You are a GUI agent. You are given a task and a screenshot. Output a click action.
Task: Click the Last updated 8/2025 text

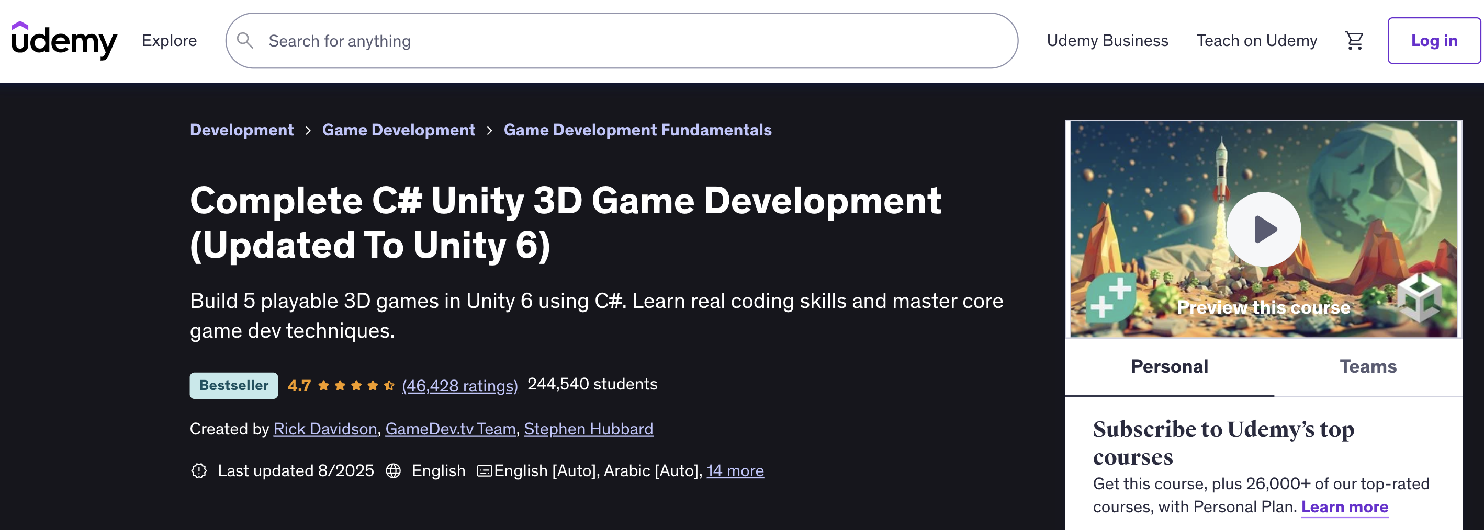[x=296, y=471]
